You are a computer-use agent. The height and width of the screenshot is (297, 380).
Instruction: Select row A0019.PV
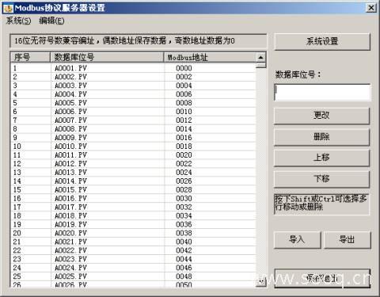pyautogui.click(x=133, y=225)
